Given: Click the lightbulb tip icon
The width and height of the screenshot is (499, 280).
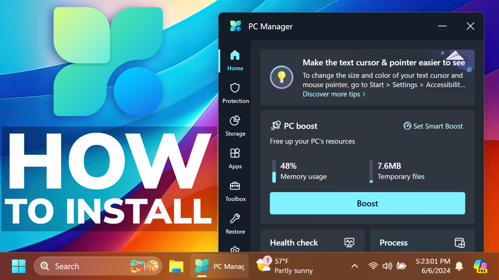Looking at the screenshot, I should click(281, 77).
